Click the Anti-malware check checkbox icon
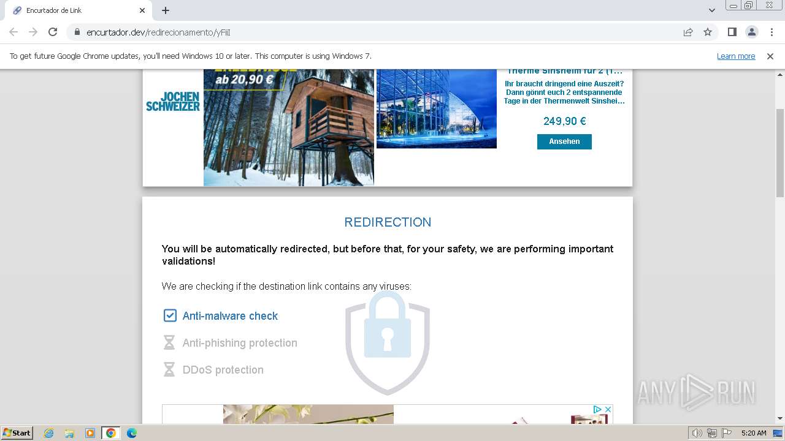785x441 pixels. point(170,315)
